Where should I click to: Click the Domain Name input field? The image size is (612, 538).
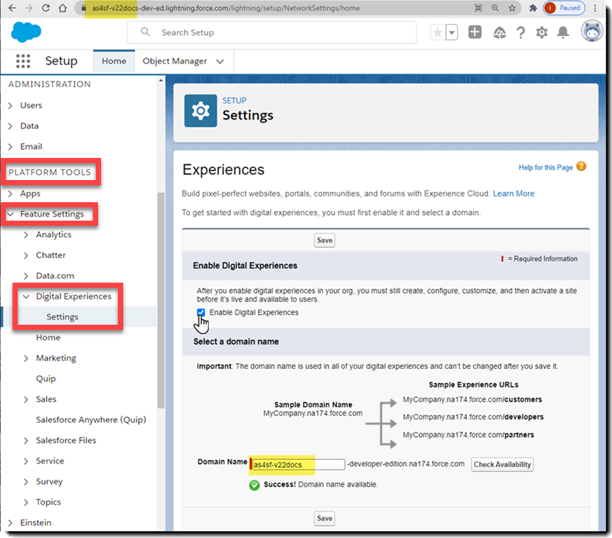tap(297, 464)
